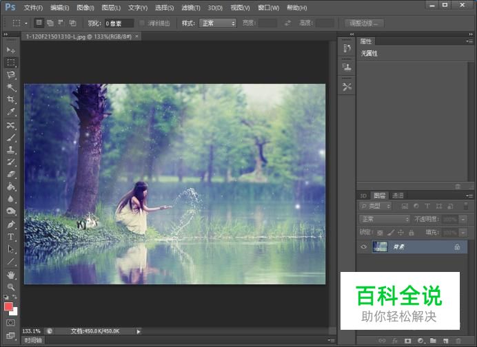The image size is (477, 347).
Task: Select the Move tool
Action: pos(11,50)
